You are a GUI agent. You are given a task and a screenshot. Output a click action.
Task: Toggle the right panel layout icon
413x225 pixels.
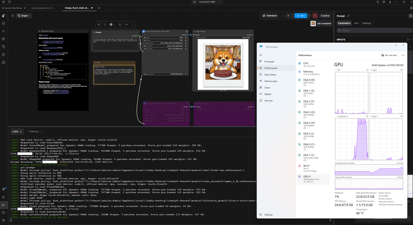410,16
